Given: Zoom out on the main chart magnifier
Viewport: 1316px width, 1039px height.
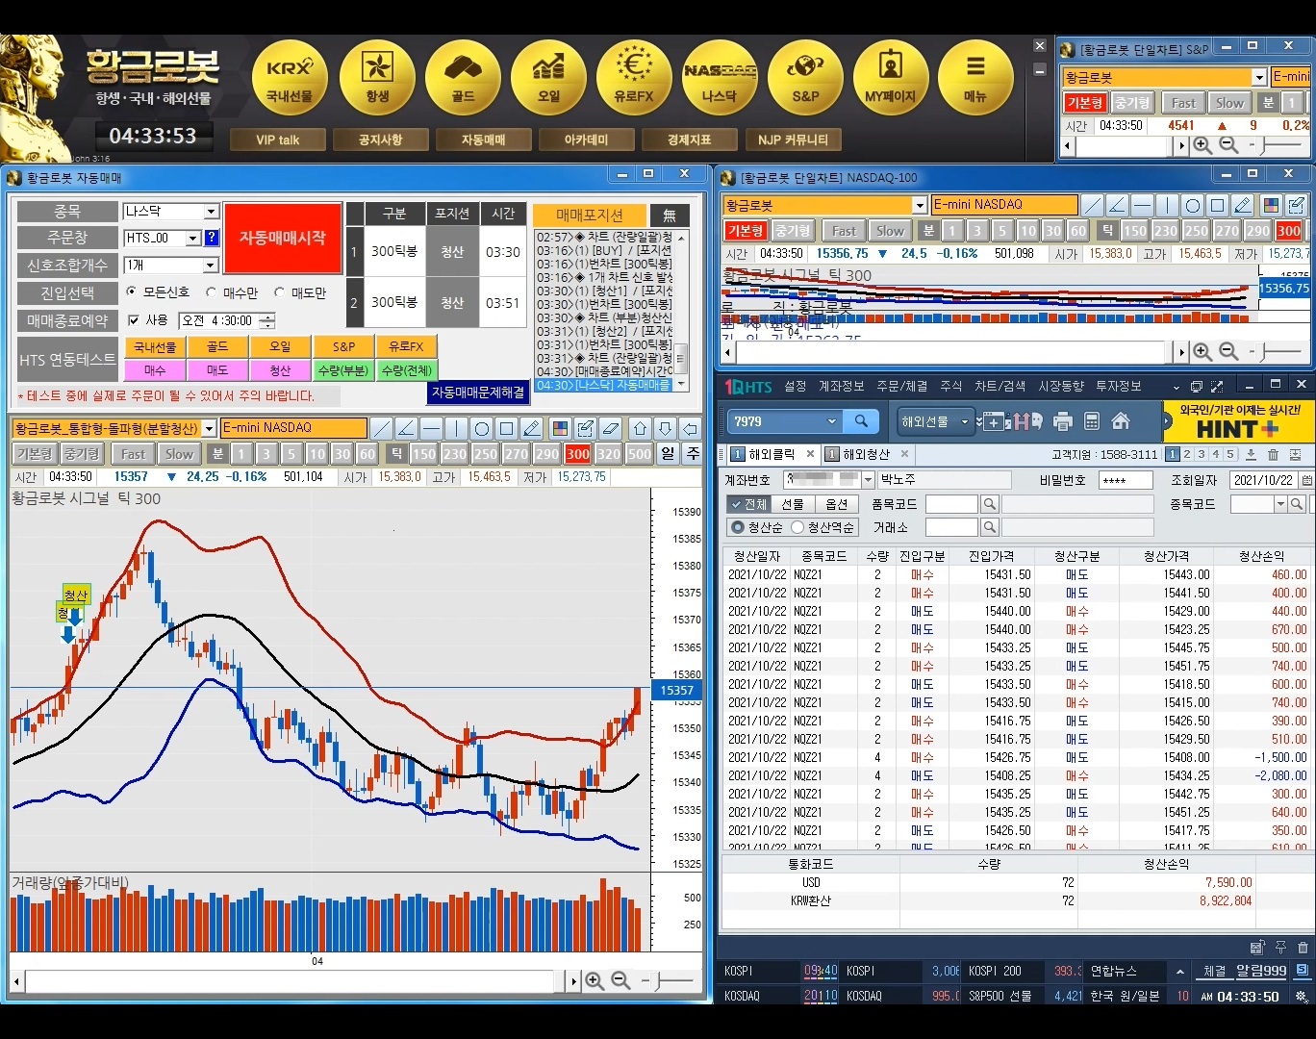Looking at the screenshot, I should pos(620,980).
